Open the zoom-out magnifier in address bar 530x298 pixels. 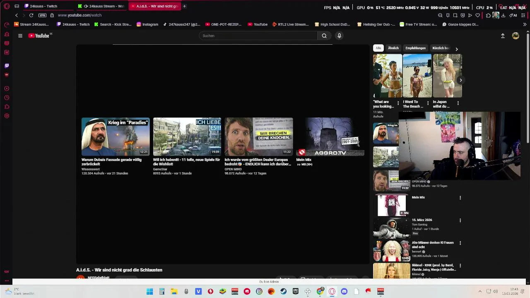click(440, 15)
